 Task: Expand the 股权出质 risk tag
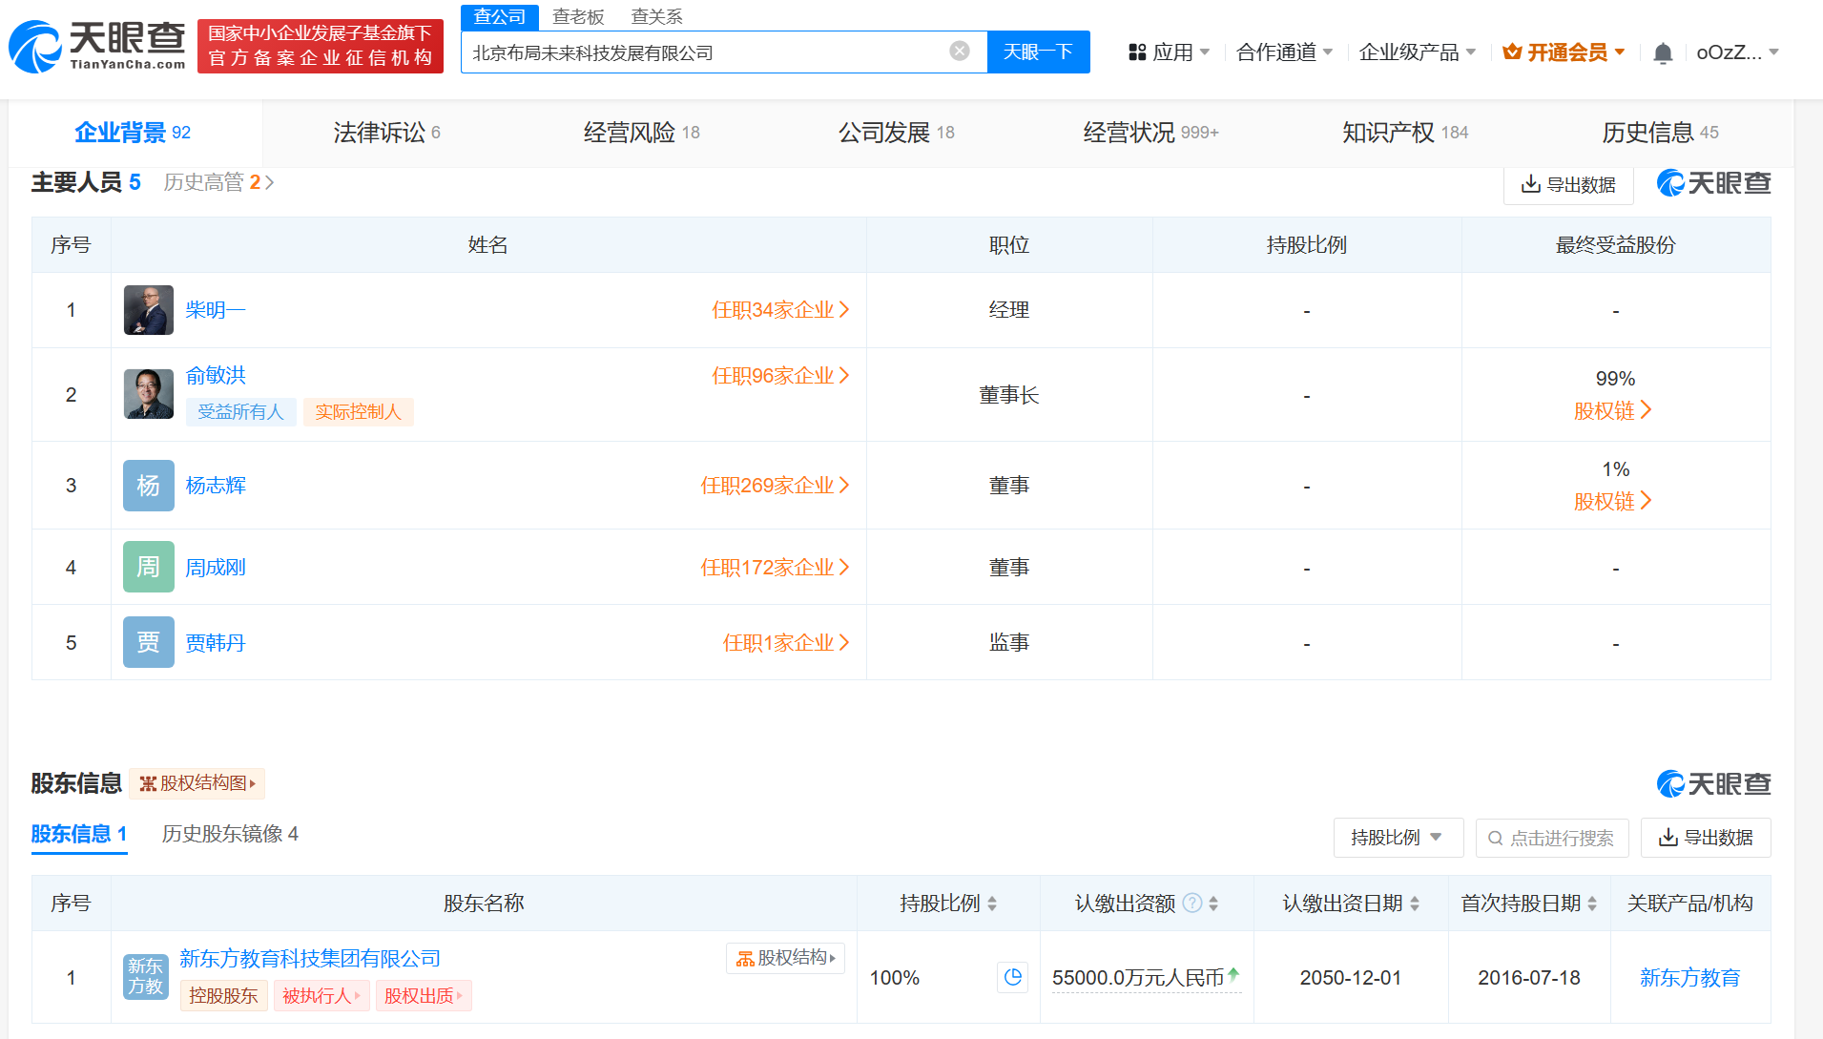point(424,996)
